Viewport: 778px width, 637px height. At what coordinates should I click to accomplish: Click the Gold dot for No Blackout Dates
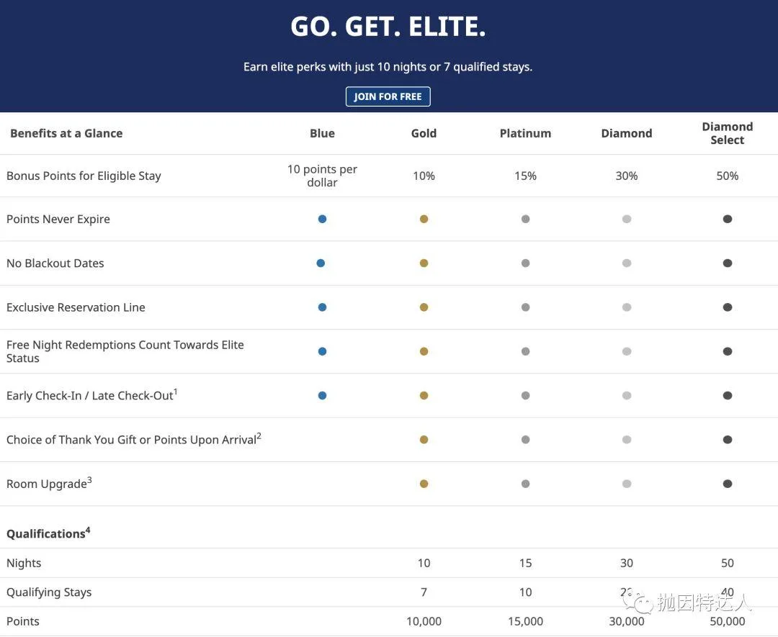pyautogui.click(x=424, y=263)
